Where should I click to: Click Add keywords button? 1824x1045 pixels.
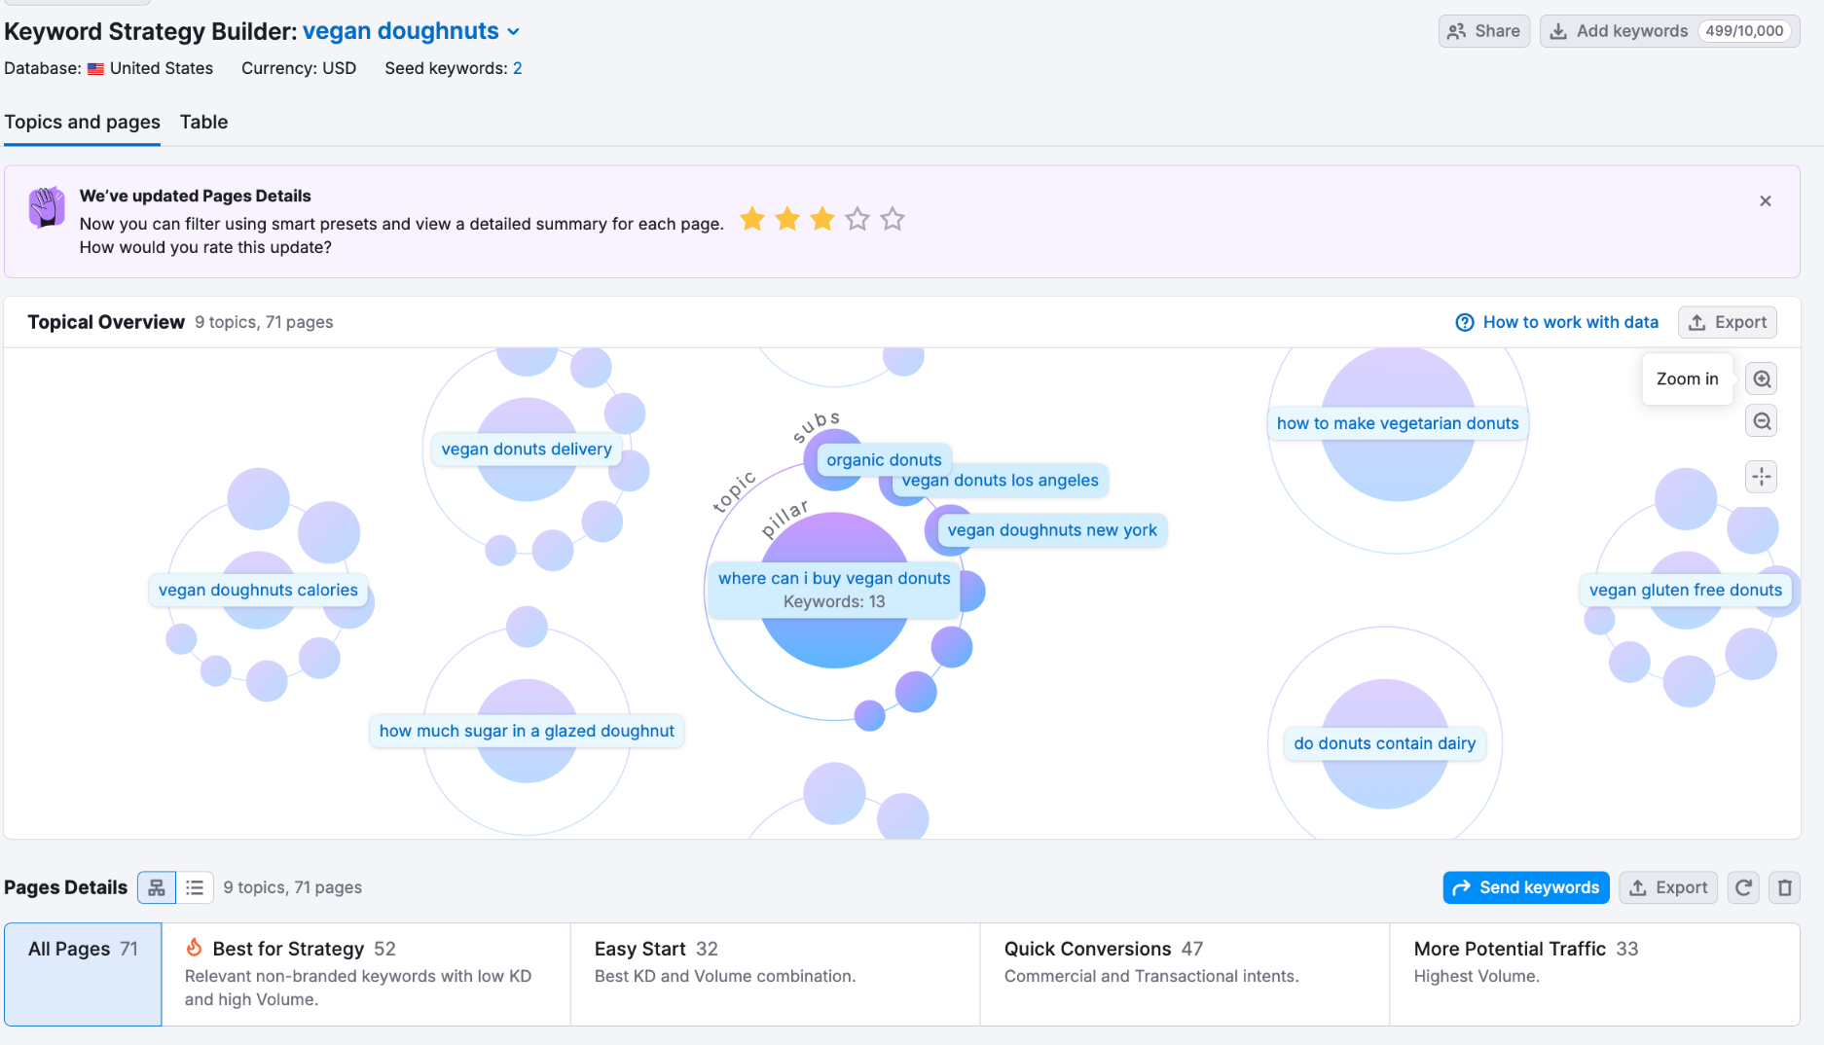click(1669, 31)
